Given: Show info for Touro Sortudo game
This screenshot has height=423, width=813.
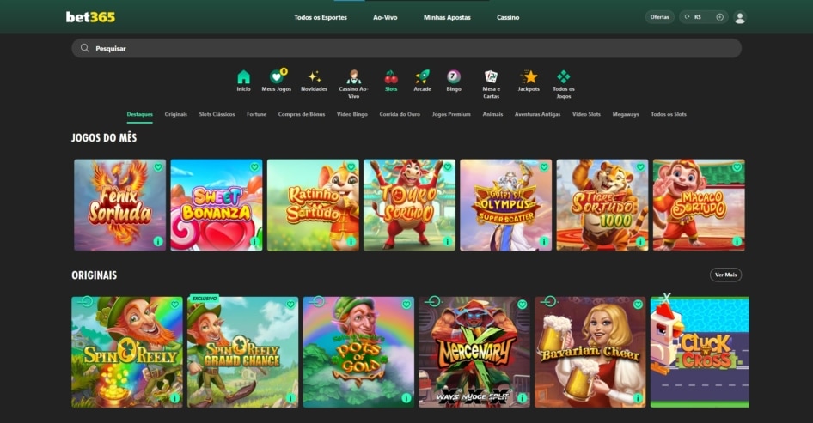Looking at the screenshot, I should click(x=448, y=241).
